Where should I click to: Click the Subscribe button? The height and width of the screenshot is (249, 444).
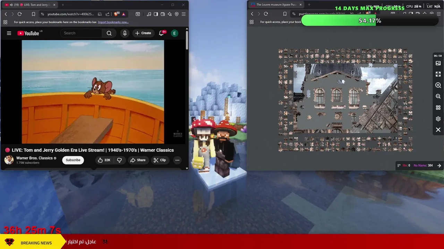tap(73, 160)
